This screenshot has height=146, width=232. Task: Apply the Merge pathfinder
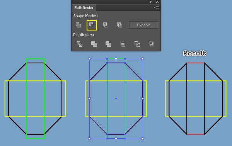tap(108, 44)
